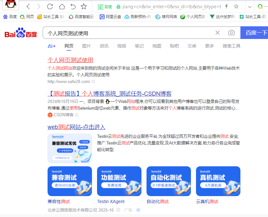This screenshot has width=268, height=217.
Task: Open camera image search icon
Action: 232,33
